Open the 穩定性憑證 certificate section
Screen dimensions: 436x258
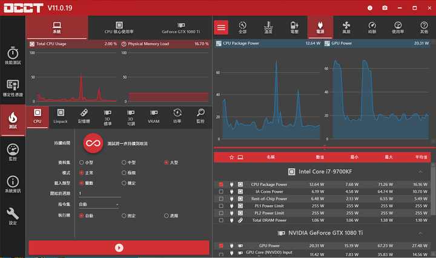(x=13, y=88)
